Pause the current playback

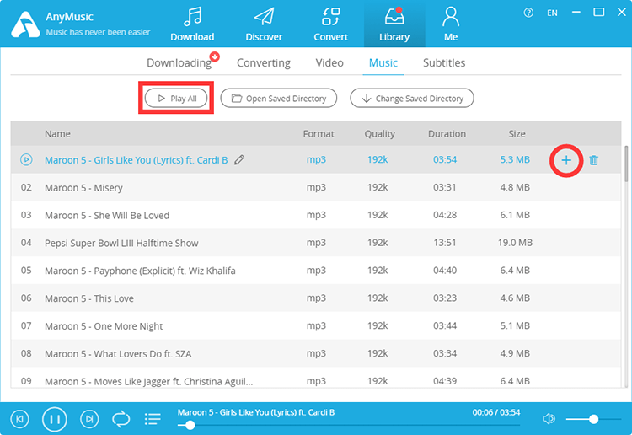click(x=55, y=419)
